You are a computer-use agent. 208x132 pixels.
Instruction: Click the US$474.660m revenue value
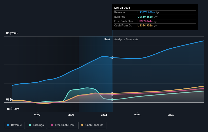pos(146,12)
